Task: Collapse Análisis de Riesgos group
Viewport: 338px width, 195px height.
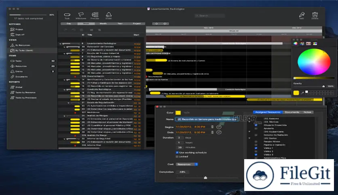Action: pos(64,116)
